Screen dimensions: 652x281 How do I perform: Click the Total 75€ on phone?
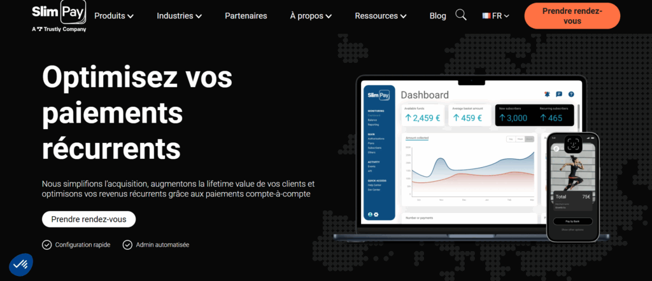click(572, 196)
